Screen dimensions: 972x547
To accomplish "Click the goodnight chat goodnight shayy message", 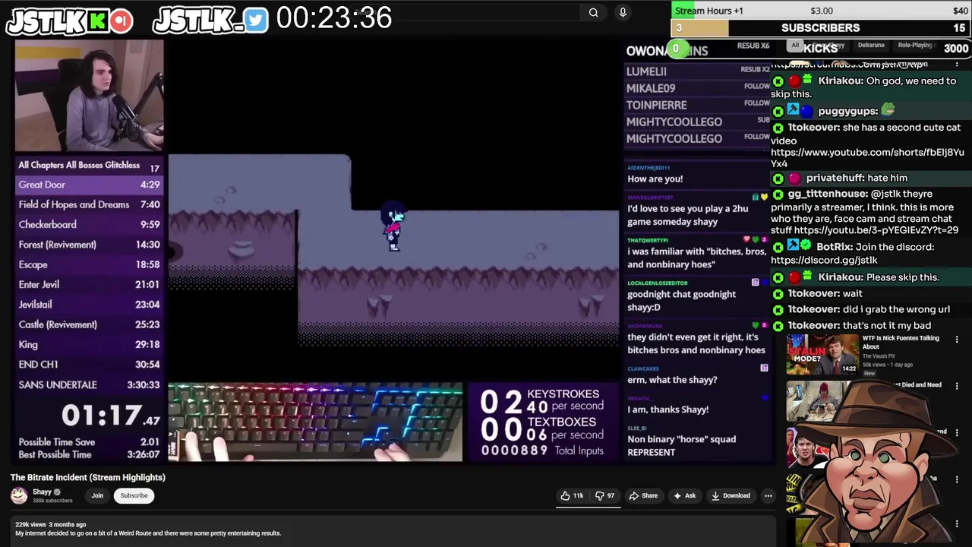I will [x=681, y=300].
